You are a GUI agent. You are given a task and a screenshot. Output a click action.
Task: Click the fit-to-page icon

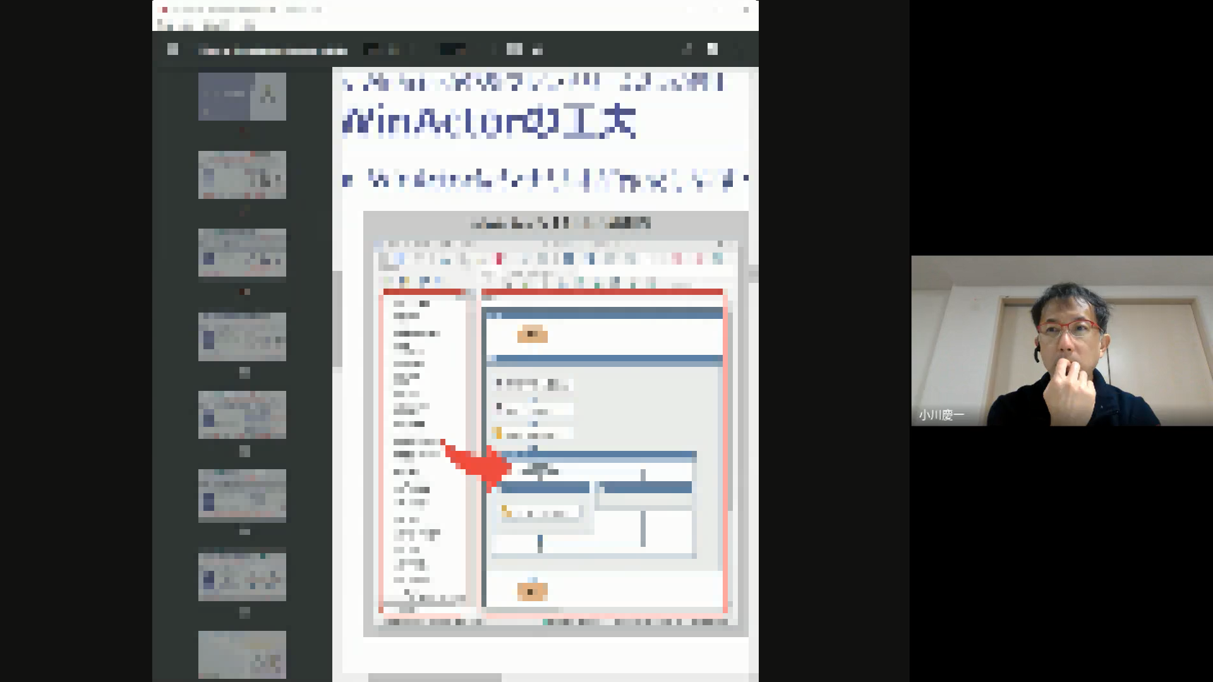click(514, 49)
